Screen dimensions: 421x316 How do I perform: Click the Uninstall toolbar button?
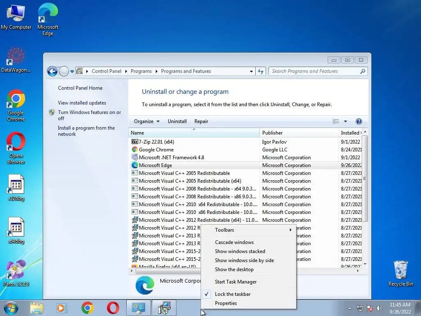(177, 121)
